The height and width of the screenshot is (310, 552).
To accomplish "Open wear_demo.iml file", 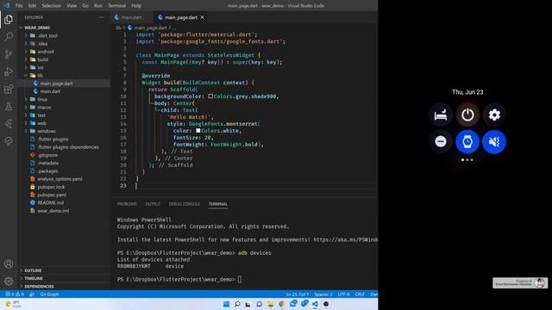I will click(53, 211).
